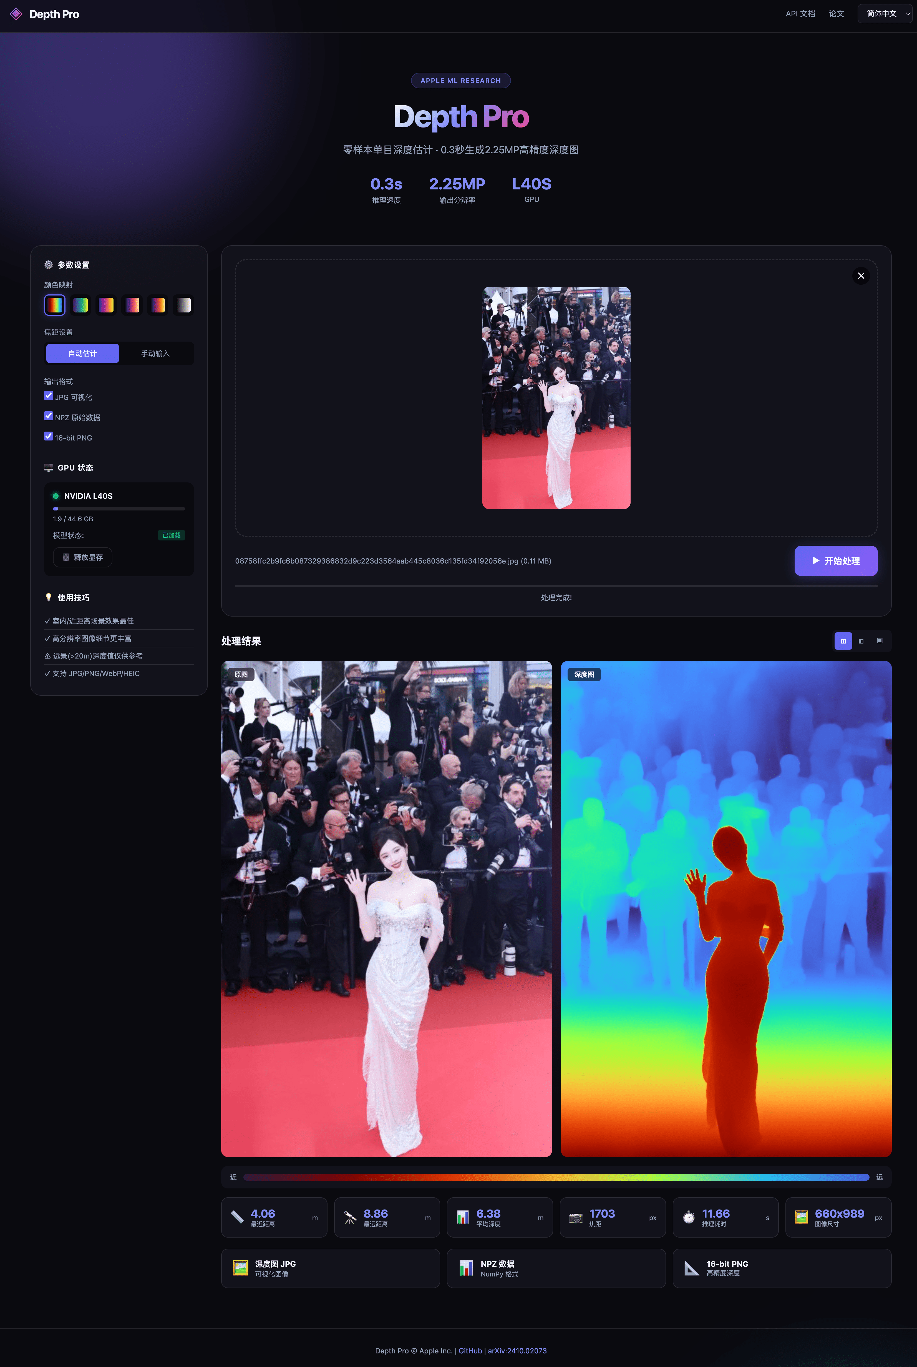The width and height of the screenshot is (917, 1367).
Task: Click the 处理完成! status text
Action: pyautogui.click(x=556, y=597)
